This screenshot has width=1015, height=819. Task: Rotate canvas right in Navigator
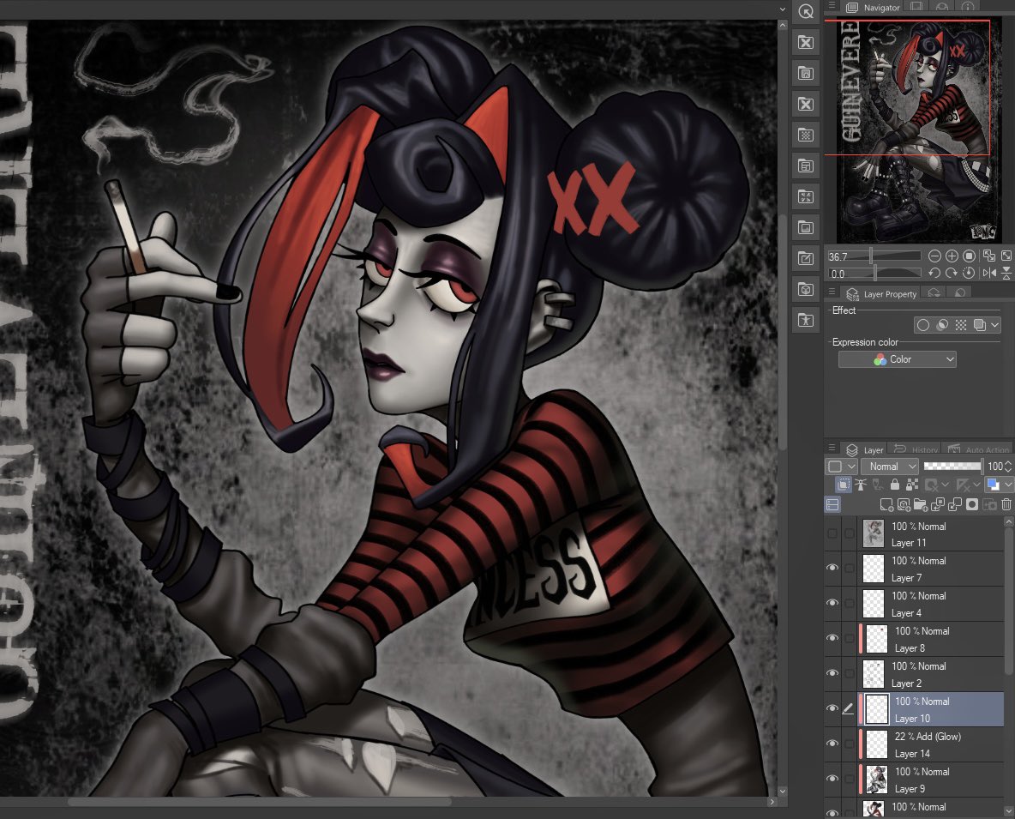(952, 273)
